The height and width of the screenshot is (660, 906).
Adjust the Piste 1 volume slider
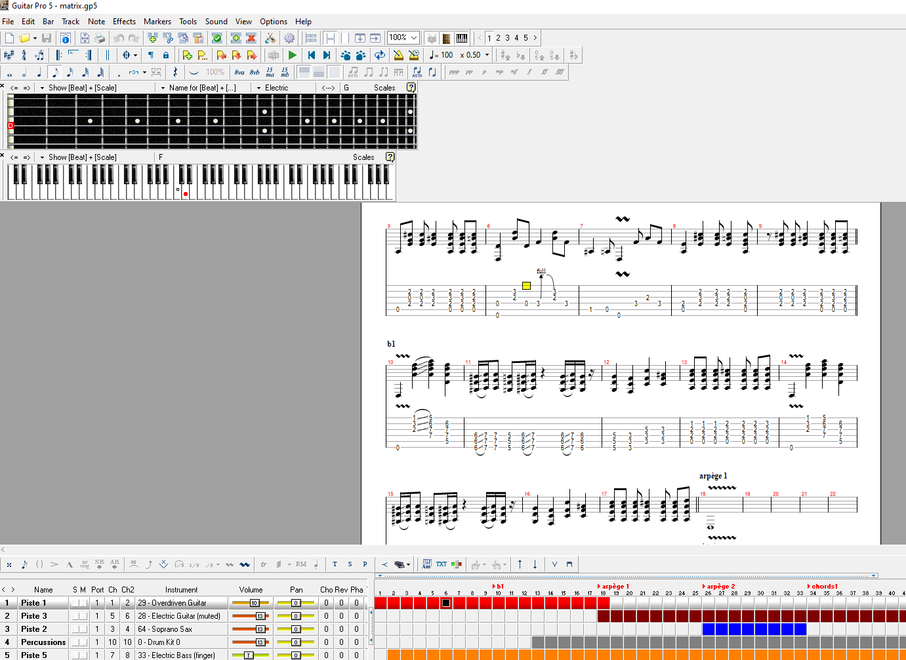(255, 603)
